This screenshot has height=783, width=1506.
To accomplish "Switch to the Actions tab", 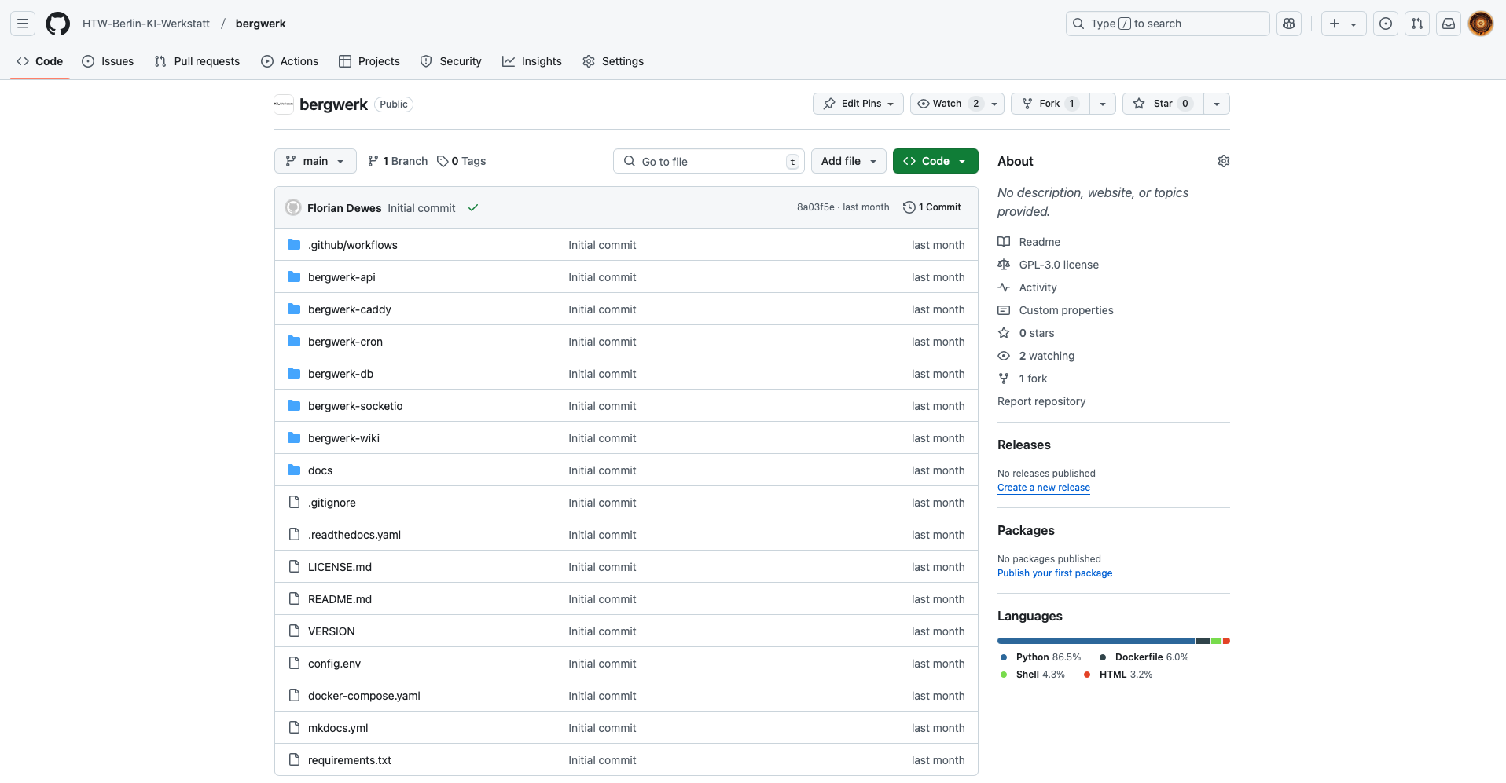I will pyautogui.click(x=290, y=61).
